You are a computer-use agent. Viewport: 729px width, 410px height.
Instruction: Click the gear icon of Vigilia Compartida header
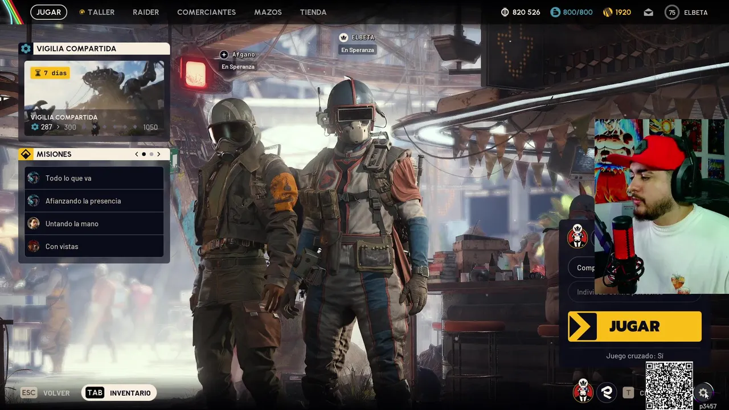point(26,48)
